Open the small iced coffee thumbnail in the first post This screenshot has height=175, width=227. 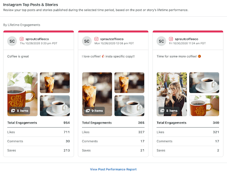(x=55, y=82)
